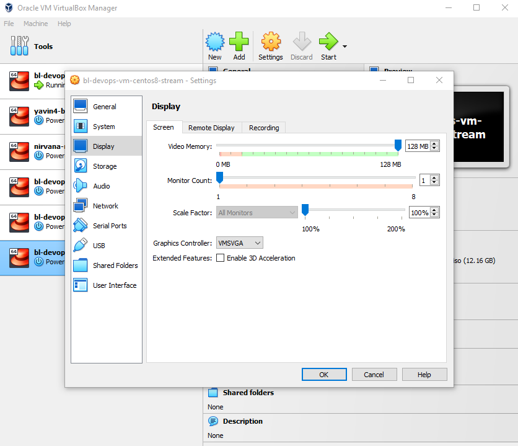Click the Description section icon
This screenshot has width=518, height=446.
tap(213, 421)
